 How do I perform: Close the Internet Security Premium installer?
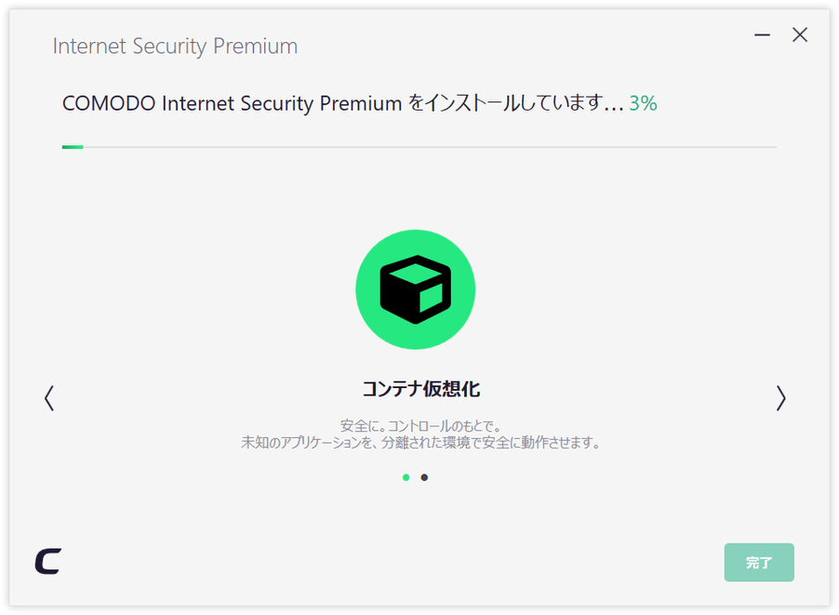800,34
